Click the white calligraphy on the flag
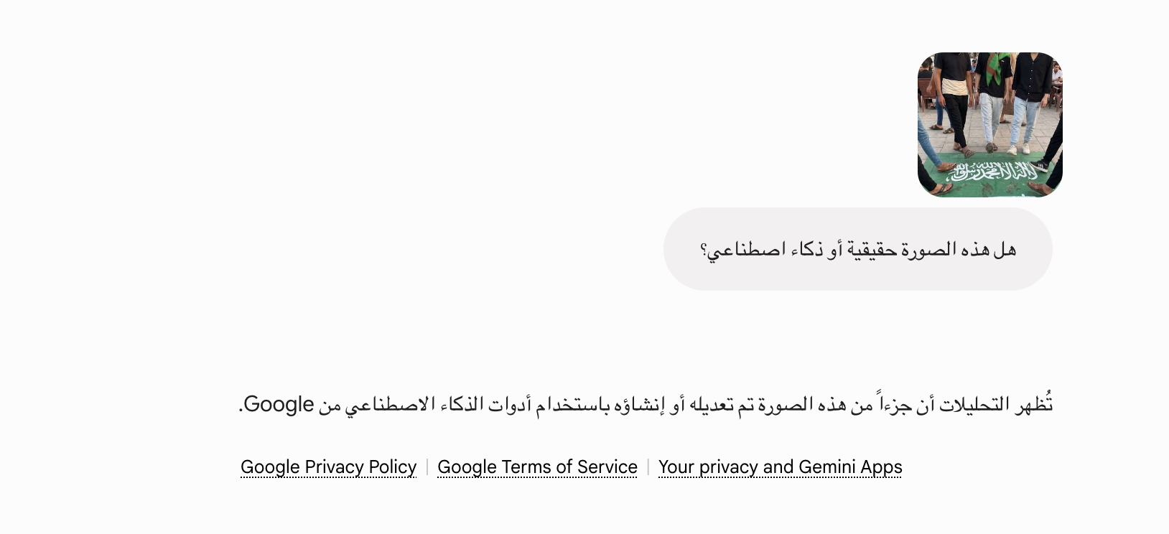 point(991,172)
